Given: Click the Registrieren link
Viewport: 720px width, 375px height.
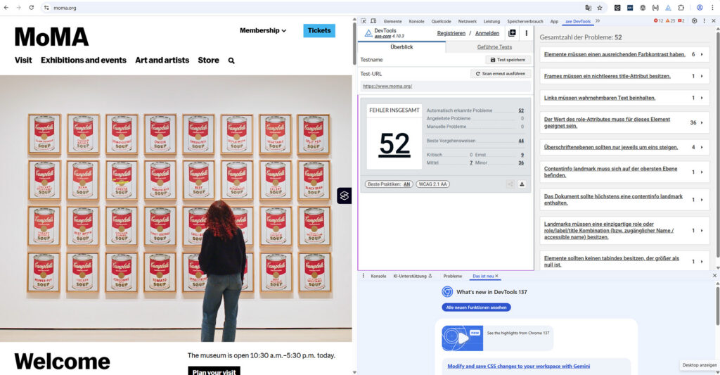Looking at the screenshot, I should click(451, 33).
